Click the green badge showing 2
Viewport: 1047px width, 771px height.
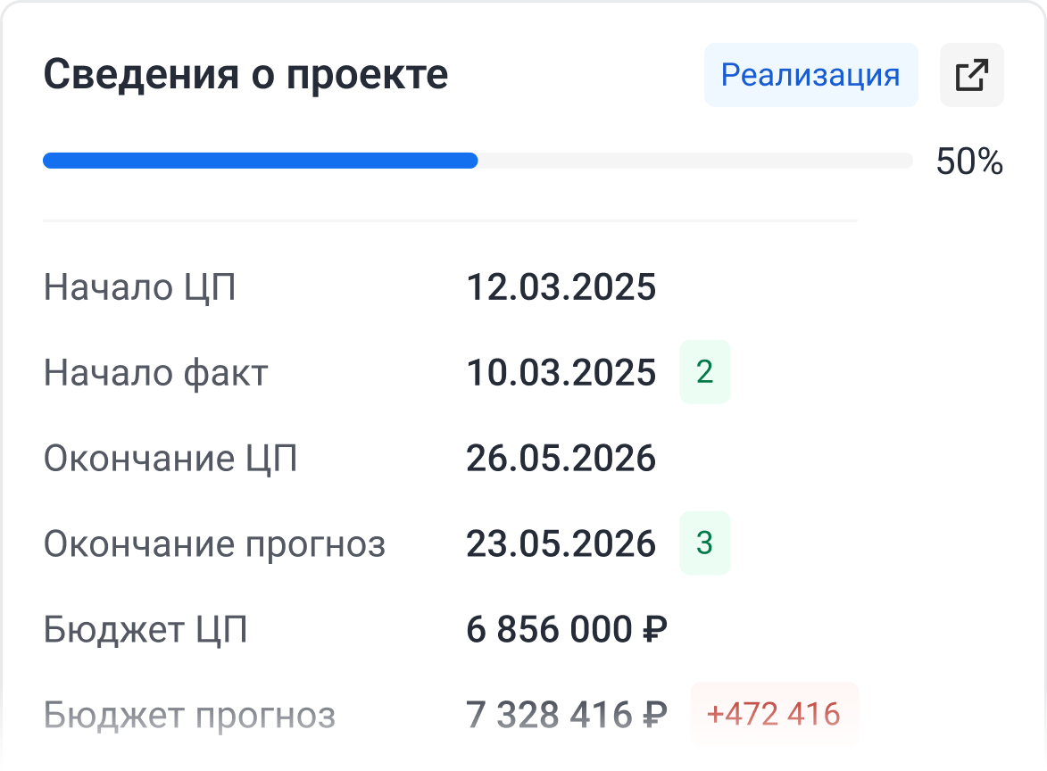click(x=705, y=372)
